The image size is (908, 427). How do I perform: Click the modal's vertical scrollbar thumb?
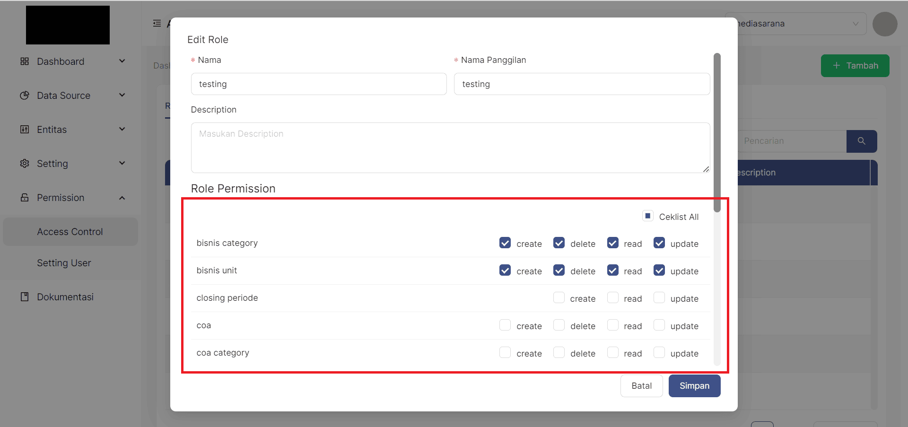[717, 132]
